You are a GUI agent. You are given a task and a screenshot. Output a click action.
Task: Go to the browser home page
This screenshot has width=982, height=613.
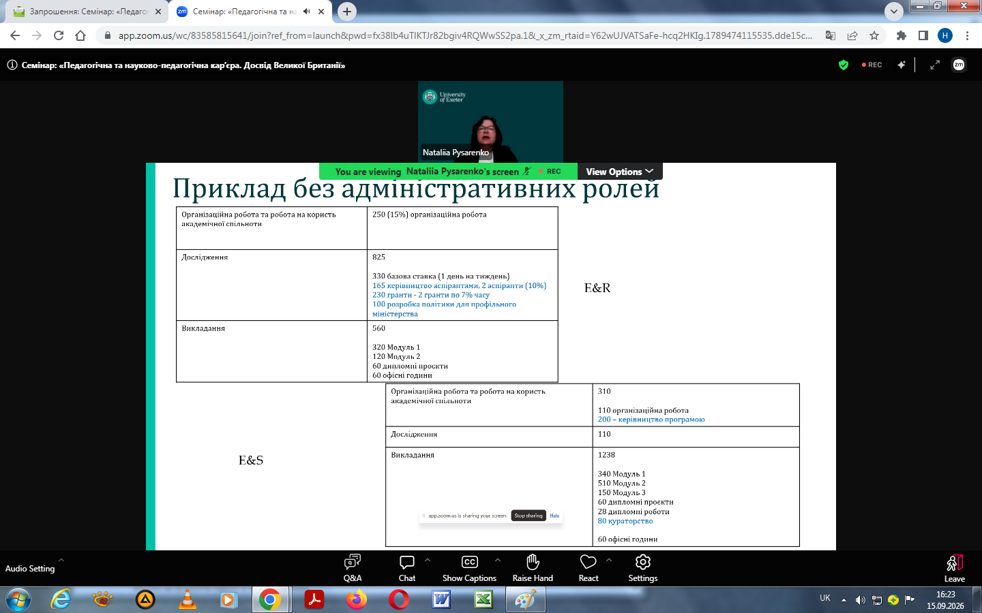coord(80,35)
